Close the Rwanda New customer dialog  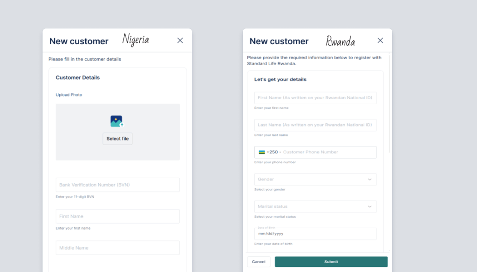click(x=380, y=40)
